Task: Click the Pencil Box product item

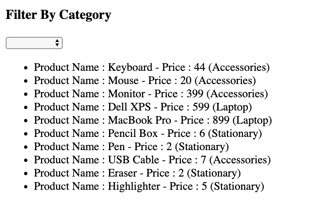Action: pos(148,134)
